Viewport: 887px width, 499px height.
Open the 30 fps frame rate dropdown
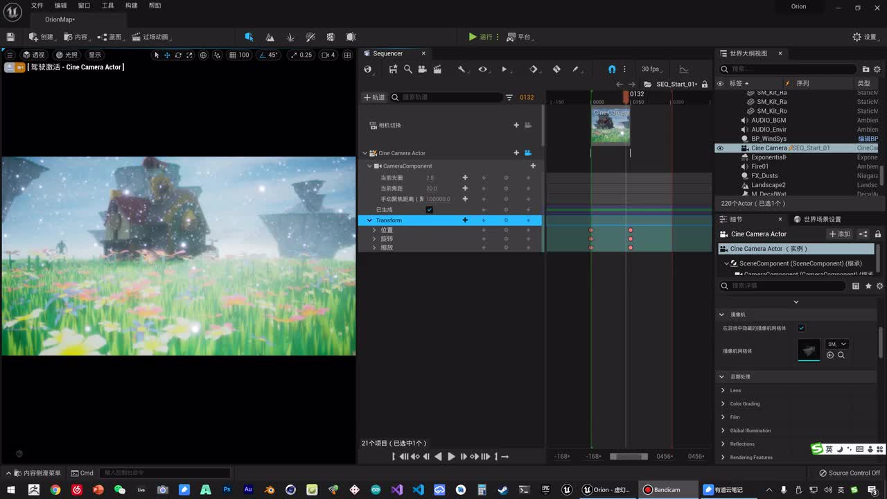click(x=650, y=69)
